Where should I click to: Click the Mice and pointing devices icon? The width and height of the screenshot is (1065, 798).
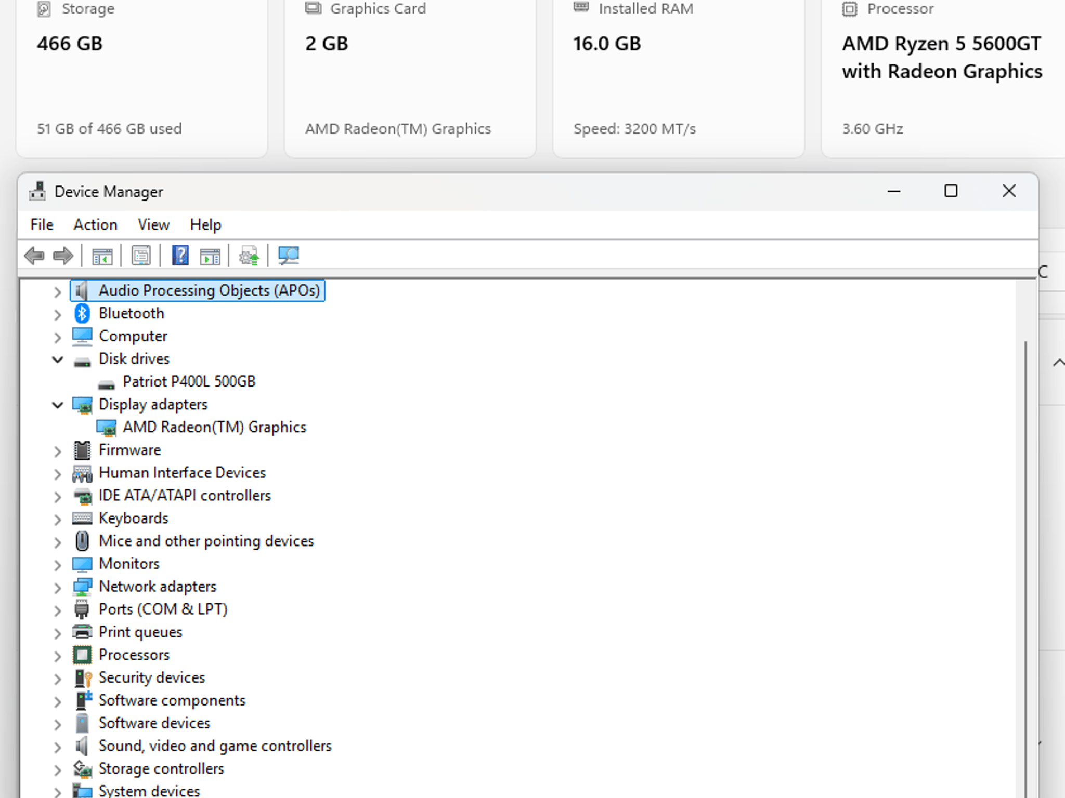pyautogui.click(x=82, y=541)
